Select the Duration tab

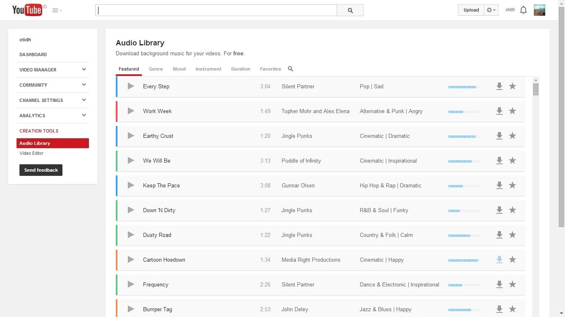point(241,69)
